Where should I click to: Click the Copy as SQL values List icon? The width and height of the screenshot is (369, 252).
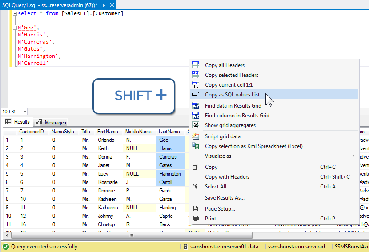(196, 95)
